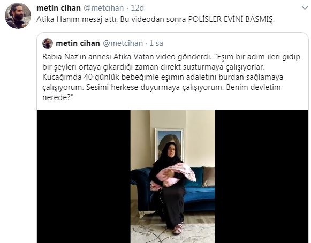
Task: Open author name metin cihan on main tweet
Action: [58, 8]
